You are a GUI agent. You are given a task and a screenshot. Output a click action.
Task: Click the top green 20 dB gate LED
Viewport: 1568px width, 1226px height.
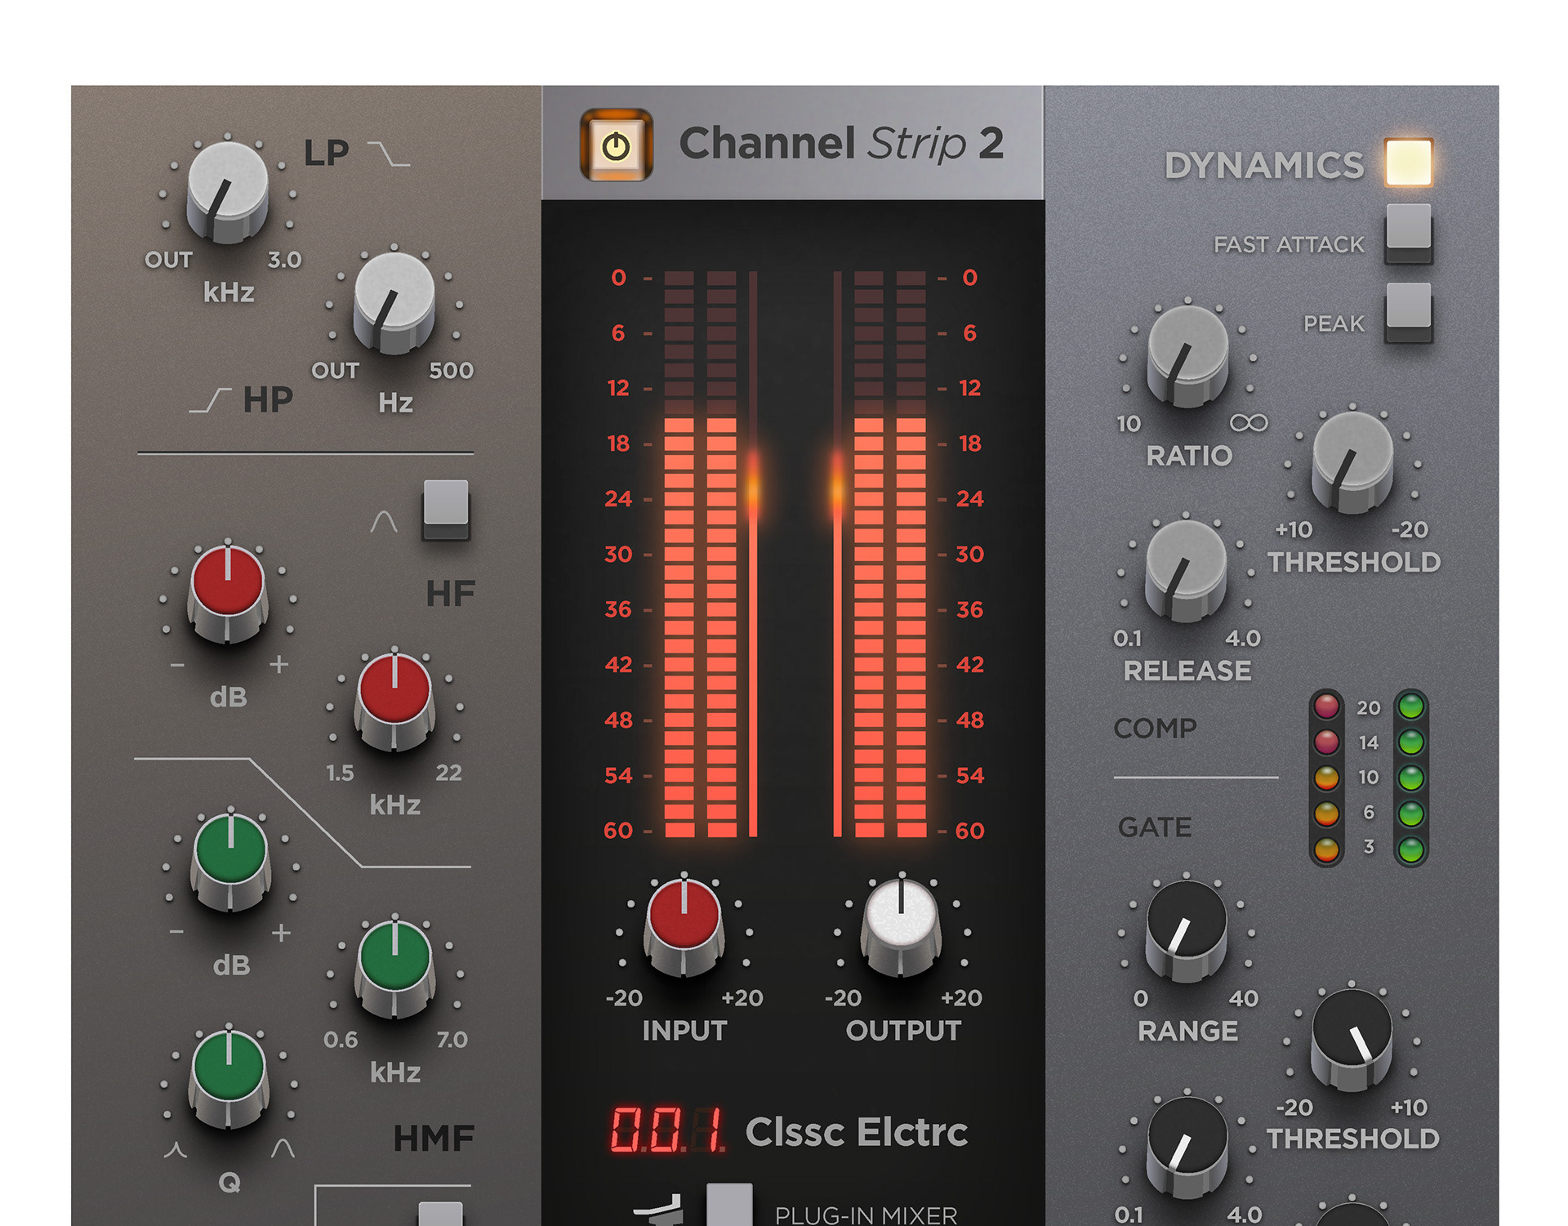click(x=1411, y=706)
